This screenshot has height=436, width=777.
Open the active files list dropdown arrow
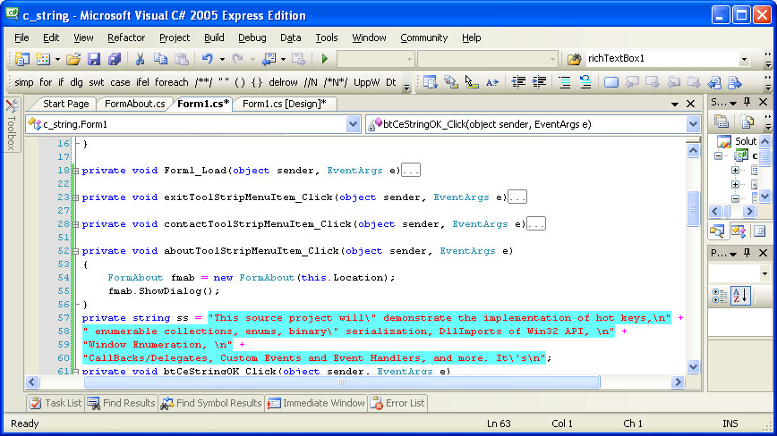[674, 104]
